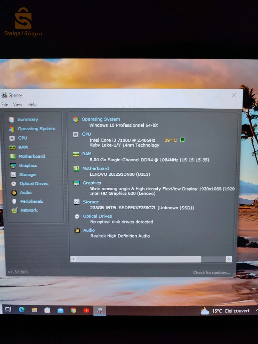Viewport: 258px width, 344px height.
Task: Click the Check for updates link
Action: tap(211, 273)
